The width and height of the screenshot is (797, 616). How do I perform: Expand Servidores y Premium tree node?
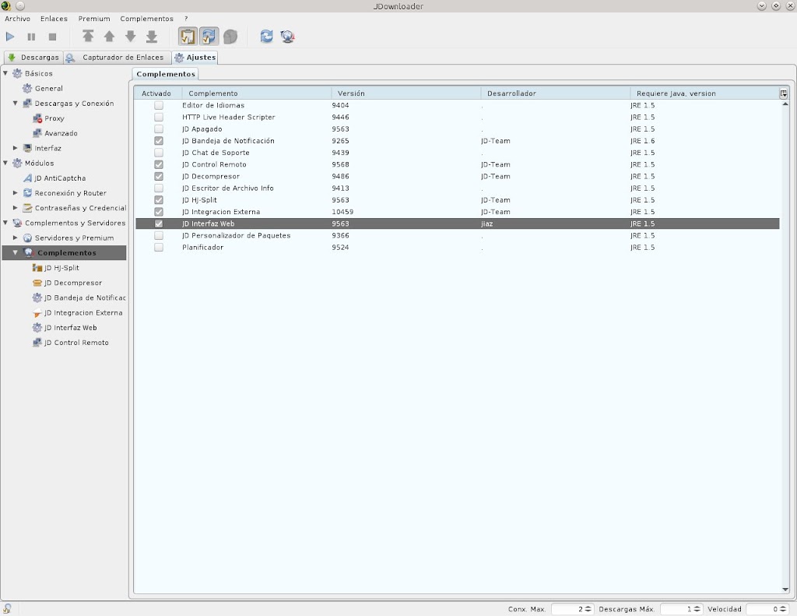[16, 238]
